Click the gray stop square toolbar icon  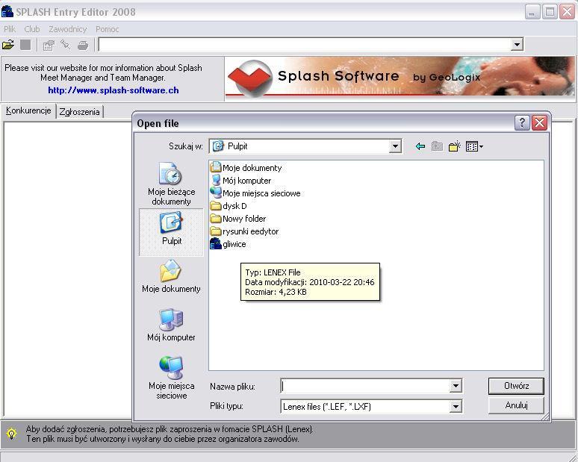[25, 45]
